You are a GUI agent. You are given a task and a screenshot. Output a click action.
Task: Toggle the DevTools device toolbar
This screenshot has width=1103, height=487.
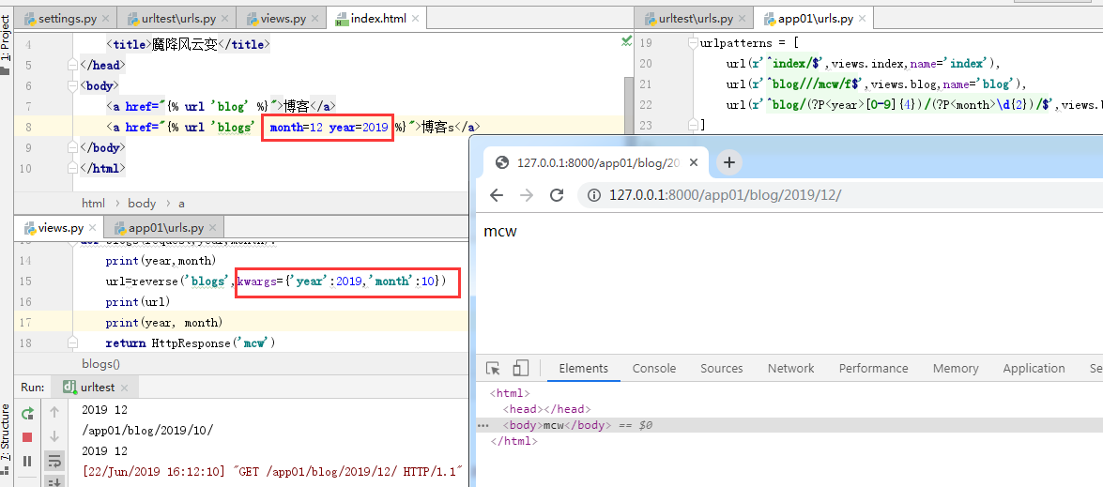[x=521, y=368]
